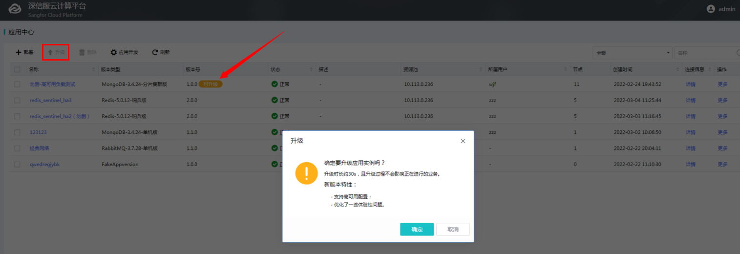Image resolution: width=740 pixels, height=254 pixels.
Task: Click the 部署 plus toolbar button
Action: (x=24, y=52)
